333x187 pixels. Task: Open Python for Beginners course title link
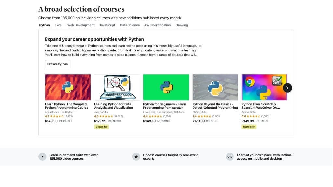165,106
